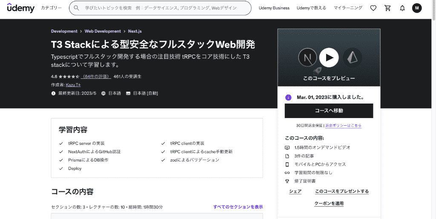436x219 pixels.
Task: Click 'PrismaによるDB操作' item
Action: tap(88, 160)
